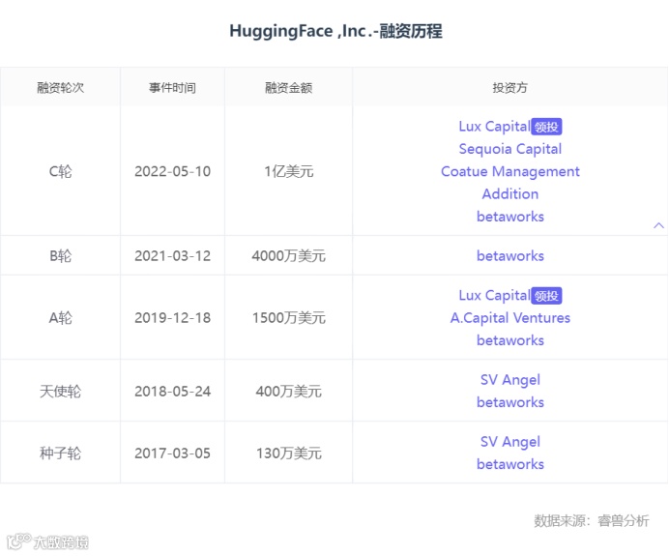Select the 种子轮 round cell

click(x=60, y=454)
